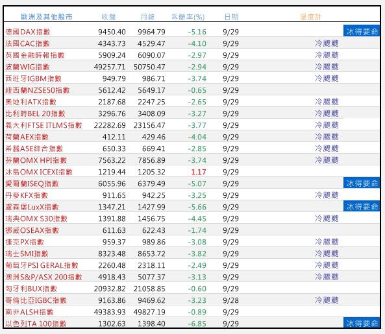Click the monthly line value 9964.79
This screenshot has height=334, width=385.
(151, 32)
